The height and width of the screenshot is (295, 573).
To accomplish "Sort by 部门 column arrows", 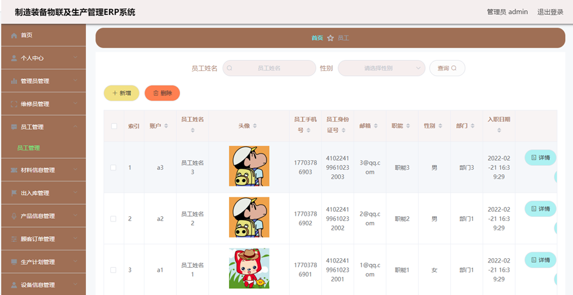I will pos(472,126).
